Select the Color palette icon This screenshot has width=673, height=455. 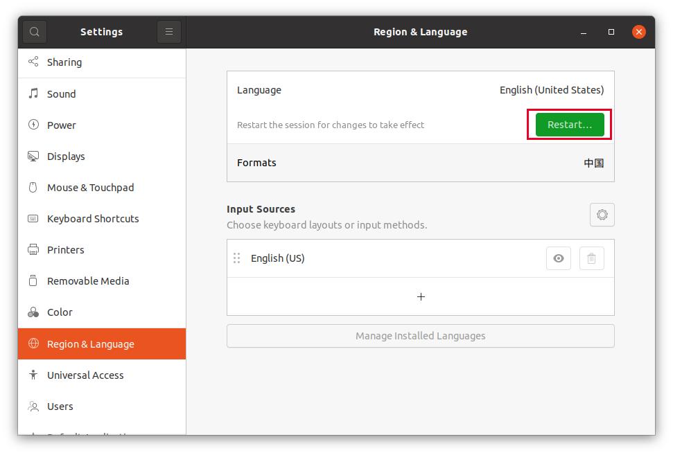(x=33, y=312)
